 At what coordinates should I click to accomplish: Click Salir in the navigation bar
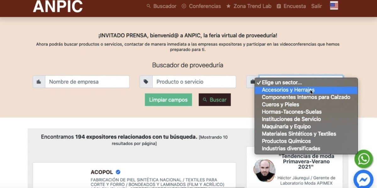[x=316, y=6]
